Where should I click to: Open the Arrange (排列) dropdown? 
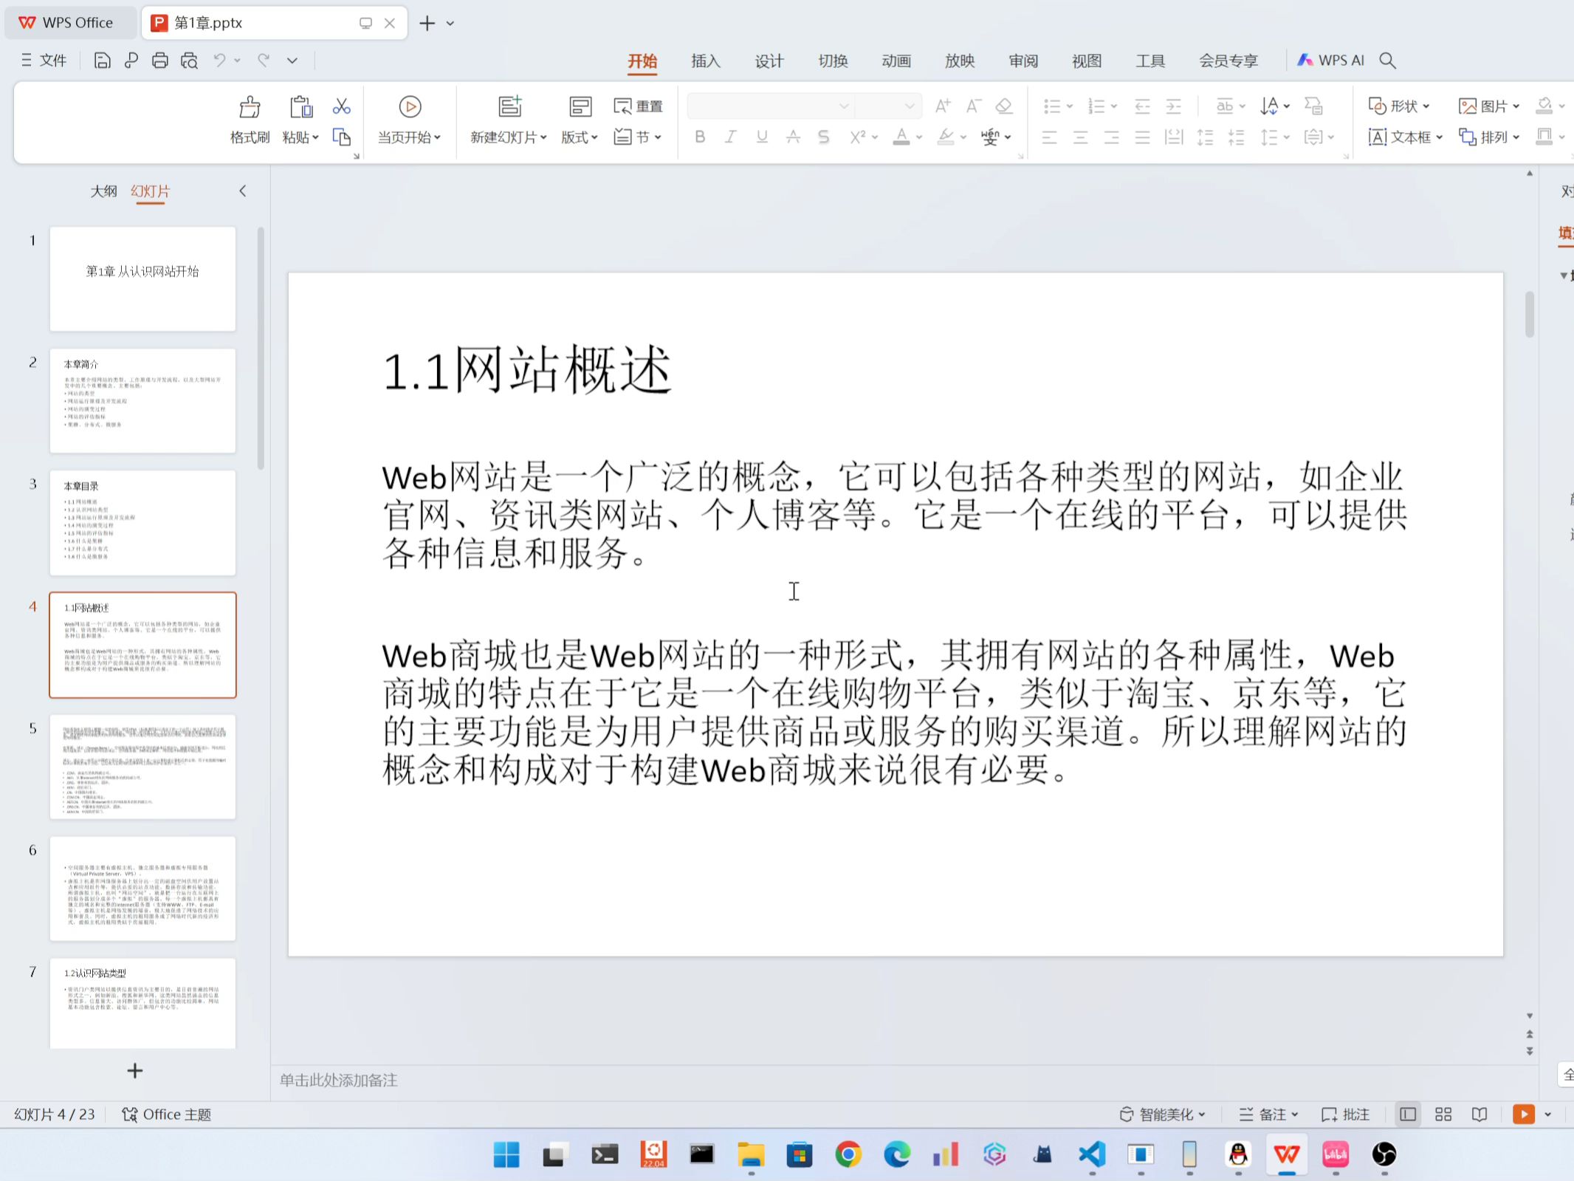(x=1489, y=137)
